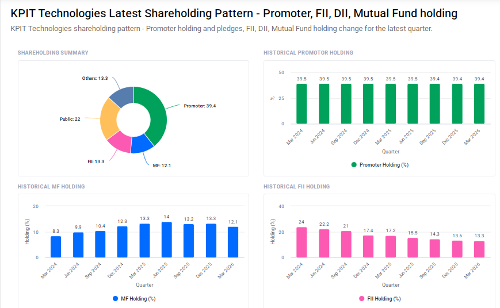Click the 'MF: 12.1' donut label
This screenshot has height=308, width=500.
[x=162, y=165]
